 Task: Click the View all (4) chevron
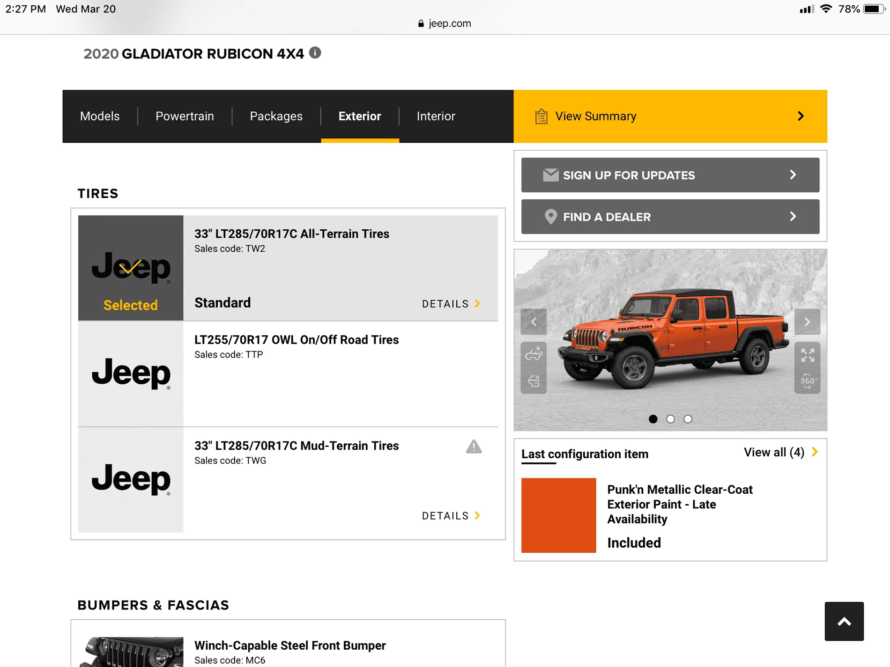click(x=815, y=452)
